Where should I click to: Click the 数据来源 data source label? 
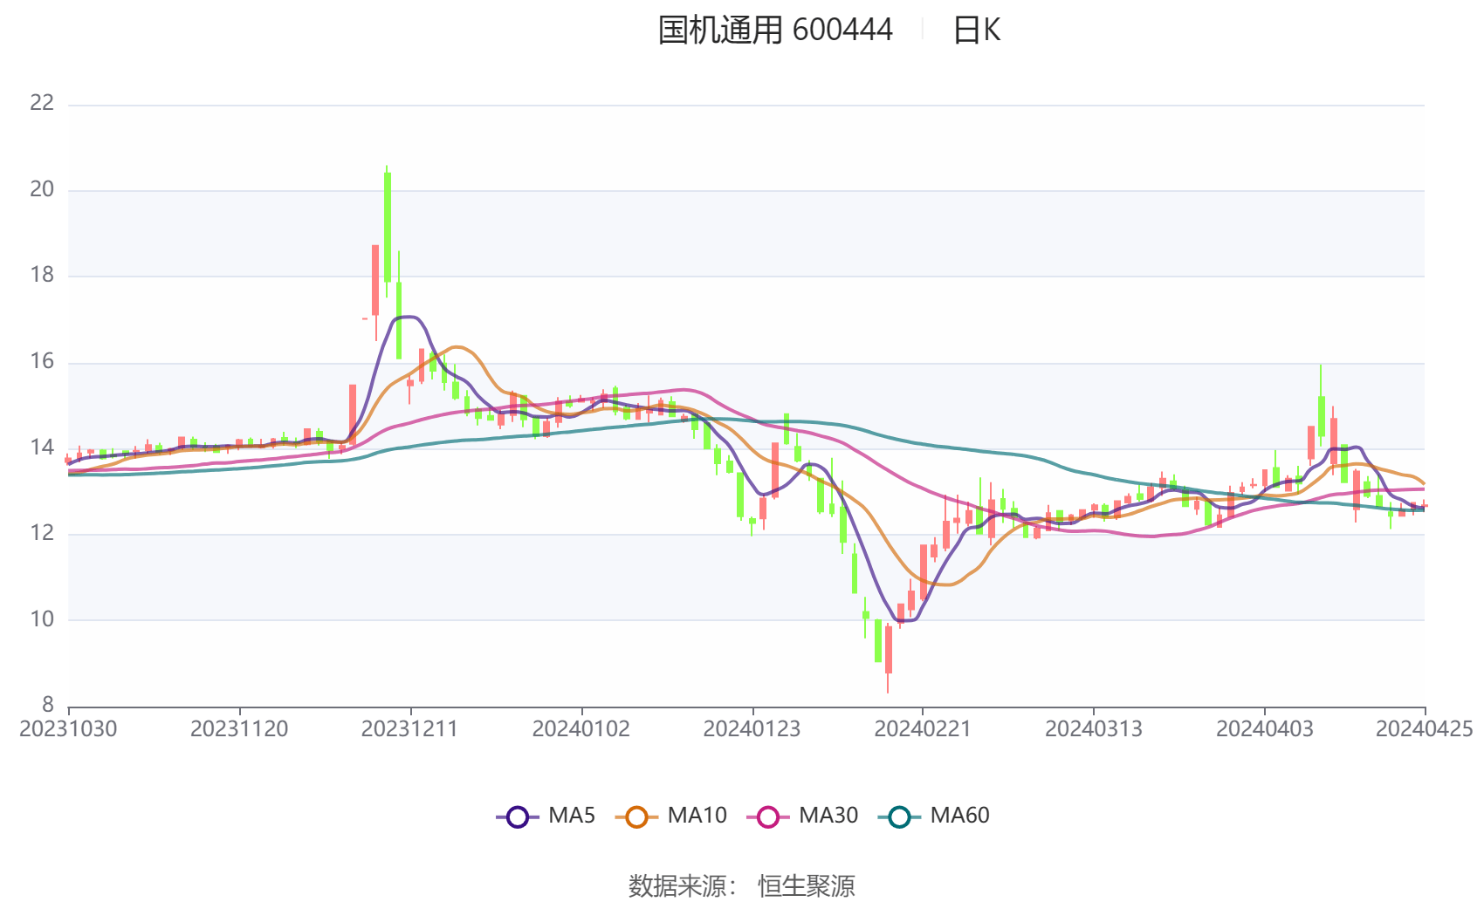[x=677, y=885]
